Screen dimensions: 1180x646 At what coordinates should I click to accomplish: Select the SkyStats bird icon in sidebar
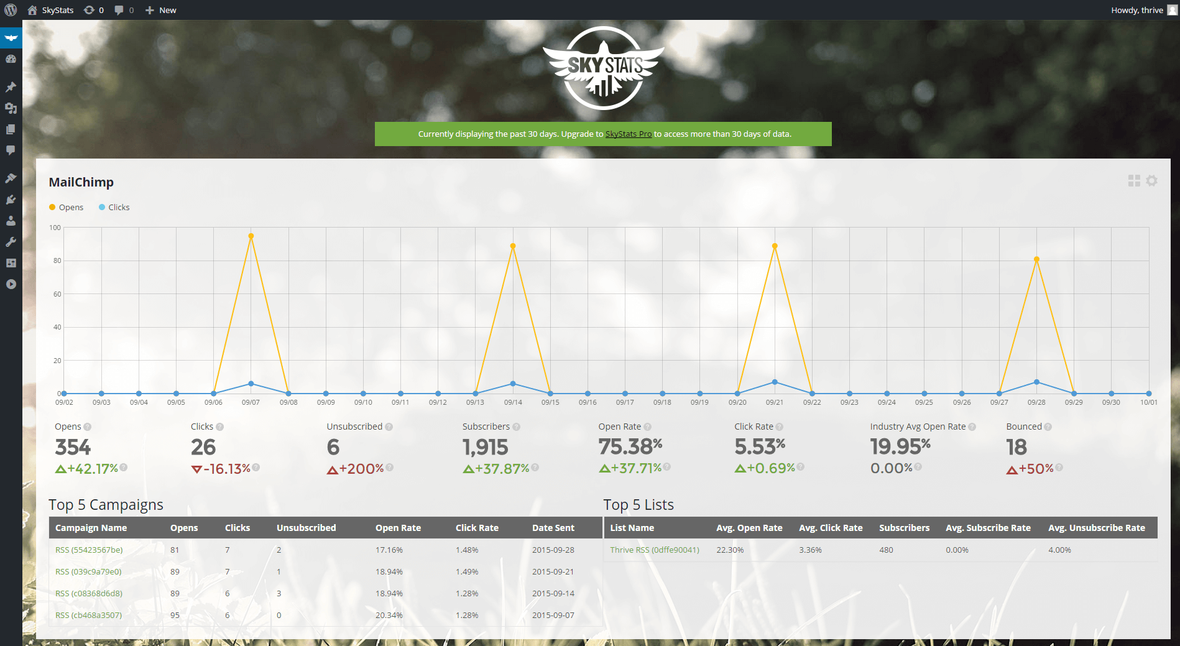[x=11, y=38]
